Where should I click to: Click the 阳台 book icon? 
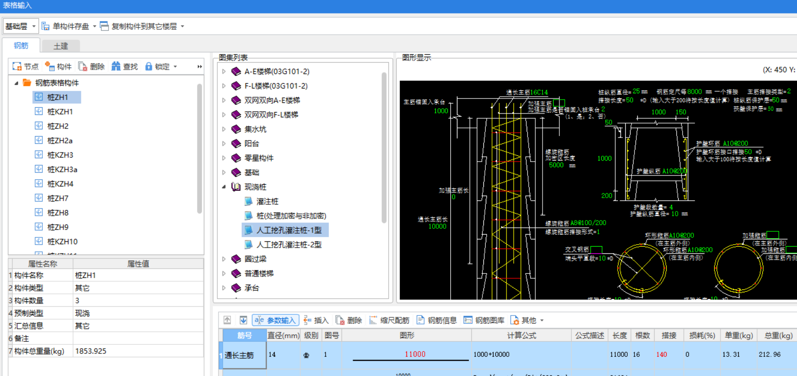[x=236, y=143]
